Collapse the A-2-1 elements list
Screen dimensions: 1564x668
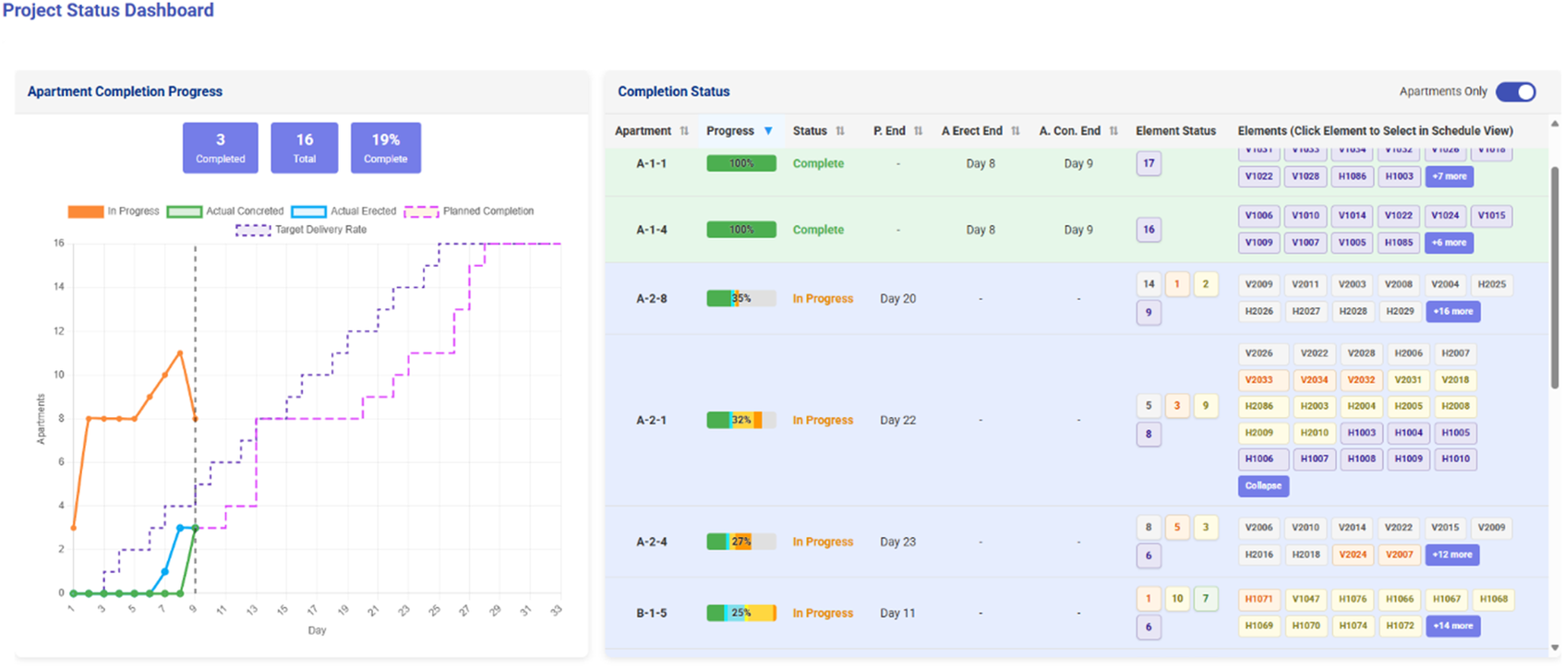pos(1263,486)
